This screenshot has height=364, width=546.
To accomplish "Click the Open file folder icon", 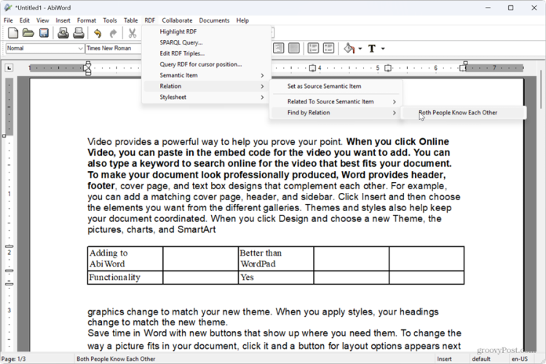I will (28, 33).
